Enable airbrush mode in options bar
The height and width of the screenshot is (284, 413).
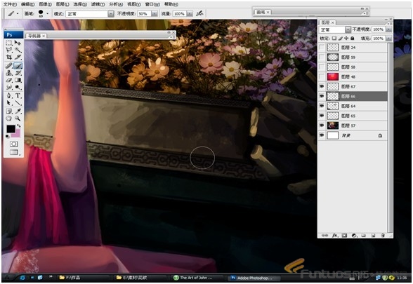pyautogui.click(x=199, y=13)
